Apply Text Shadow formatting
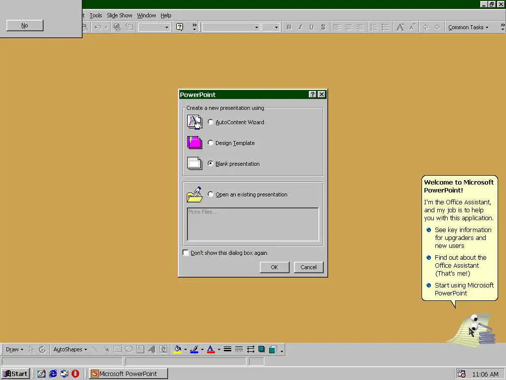Image resolution: width=506 pixels, height=380 pixels. click(323, 28)
